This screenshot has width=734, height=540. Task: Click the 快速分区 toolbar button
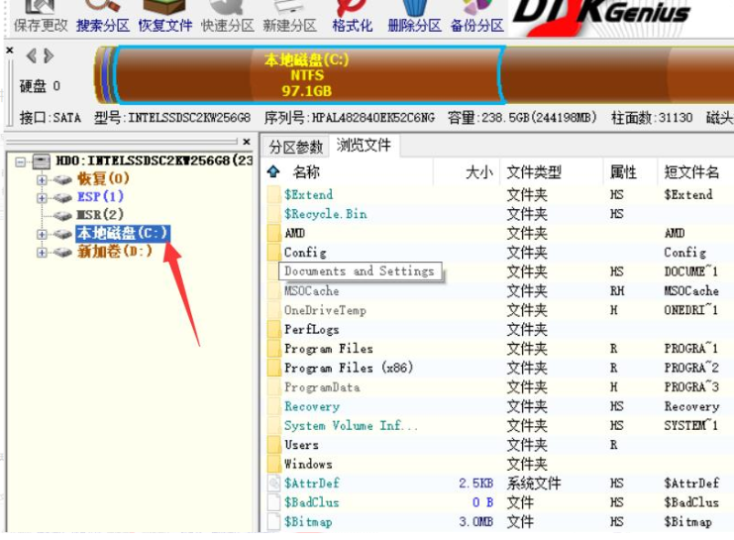[x=228, y=18]
